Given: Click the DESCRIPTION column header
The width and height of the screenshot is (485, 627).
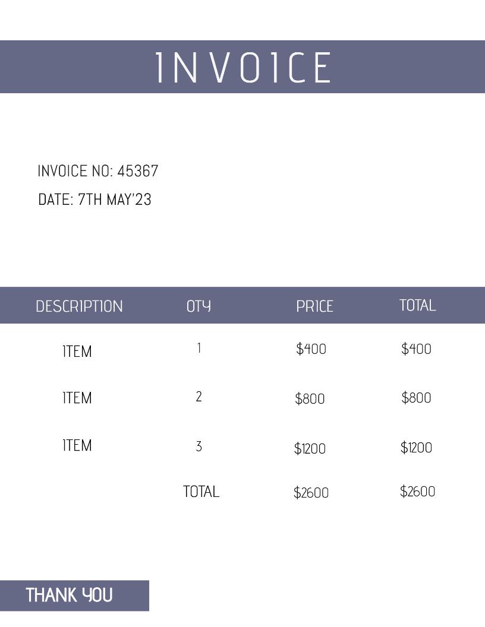Looking at the screenshot, I should click(79, 306).
